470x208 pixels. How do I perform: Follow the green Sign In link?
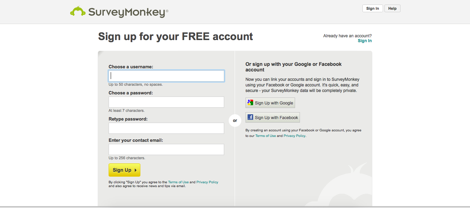click(x=365, y=41)
